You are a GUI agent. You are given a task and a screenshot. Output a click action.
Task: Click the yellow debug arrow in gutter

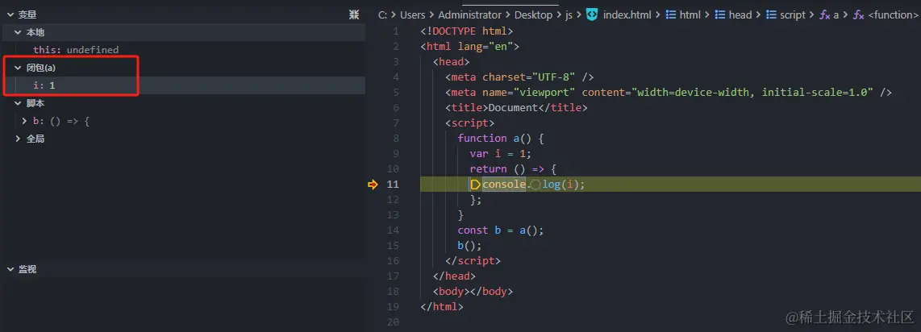pos(373,185)
